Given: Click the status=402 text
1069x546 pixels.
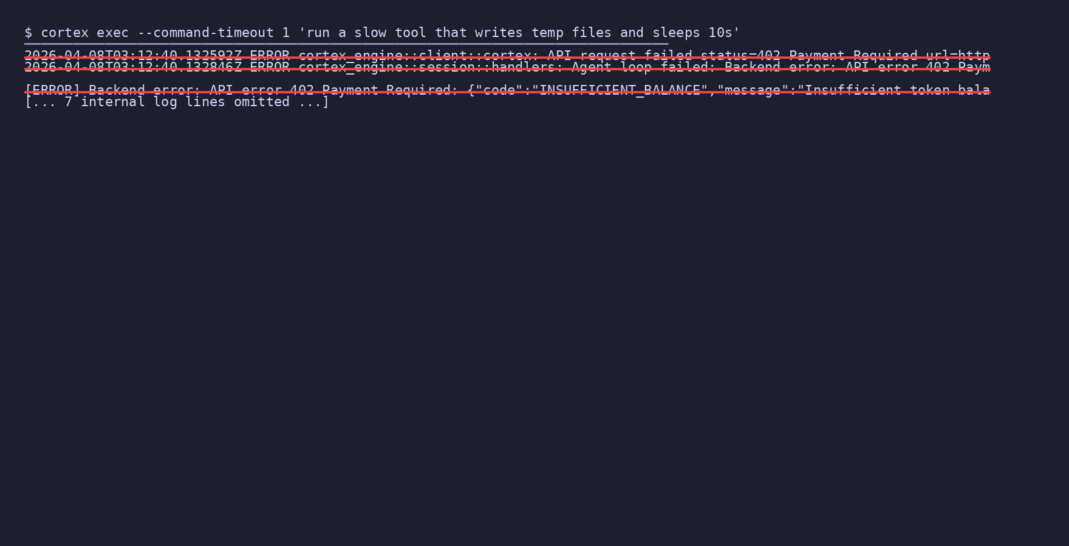Looking at the screenshot, I should [x=740, y=56].
